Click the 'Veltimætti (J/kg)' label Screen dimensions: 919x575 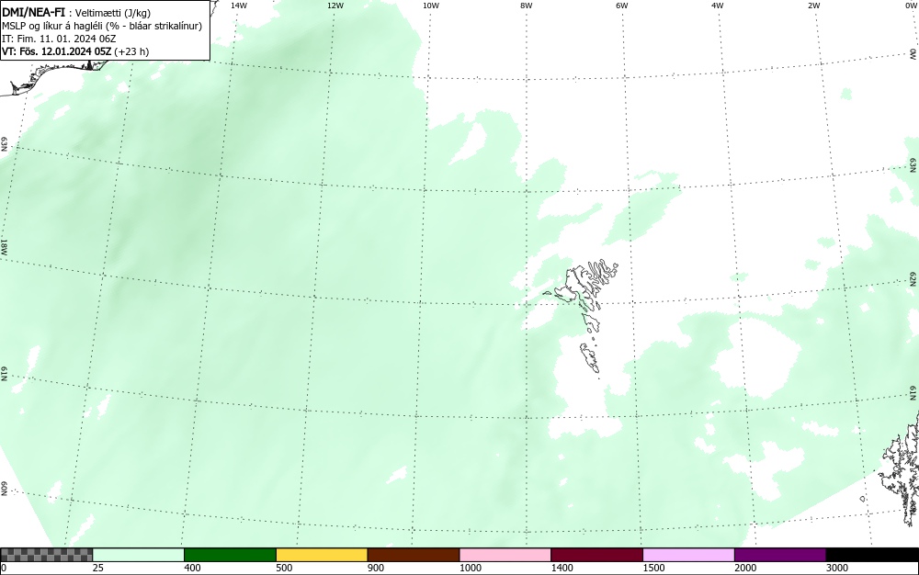[113, 14]
